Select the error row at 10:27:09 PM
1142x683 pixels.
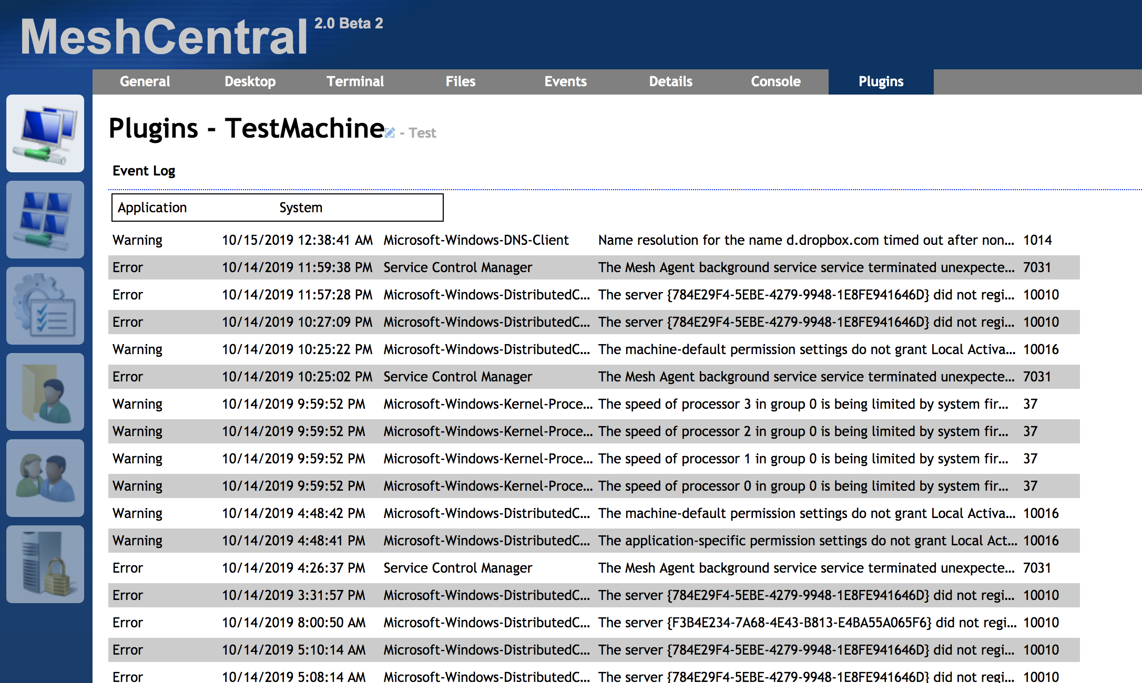594,322
